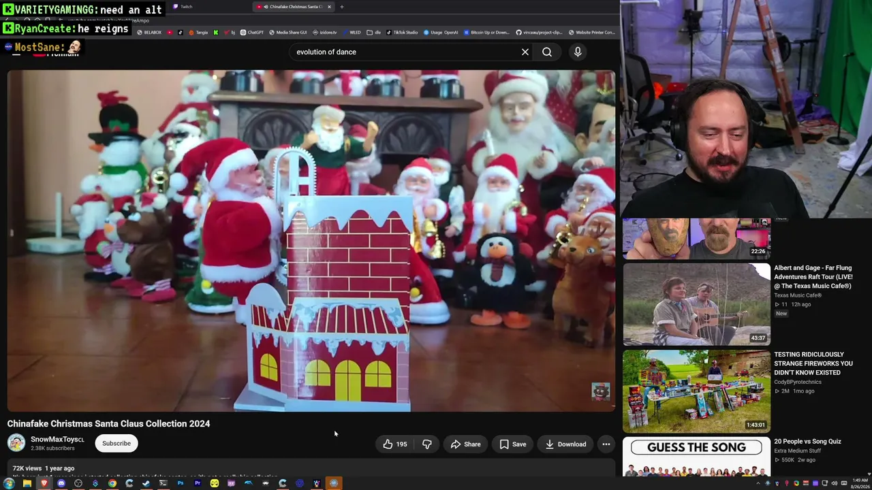Click the YouTube search magnifier button
Image resolution: width=872 pixels, height=490 pixels.
coord(547,52)
